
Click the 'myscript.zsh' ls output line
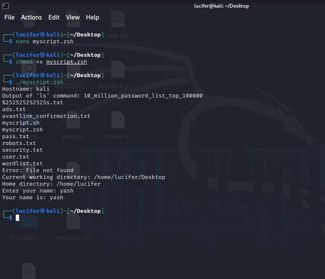tap(22, 130)
